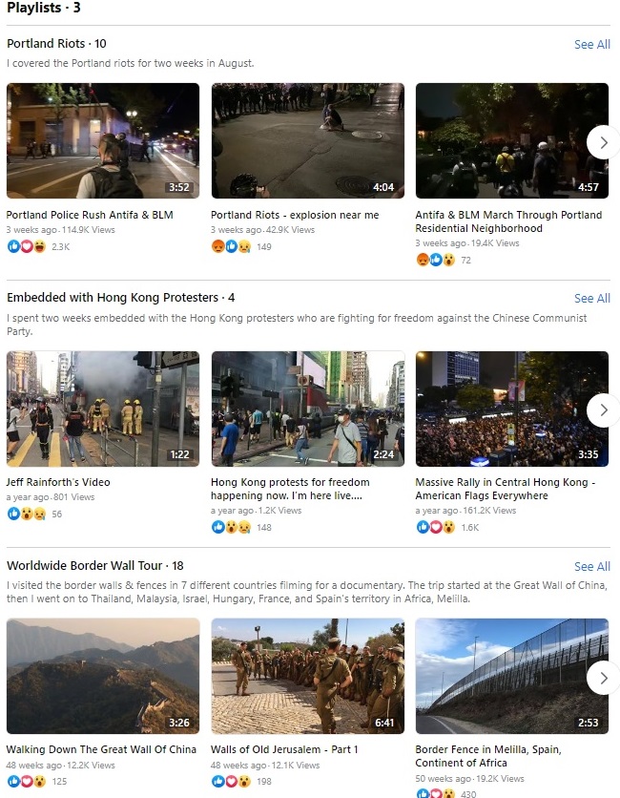
Task: Open See All for Worldwide Border Wall Tour
Action: click(592, 566)
